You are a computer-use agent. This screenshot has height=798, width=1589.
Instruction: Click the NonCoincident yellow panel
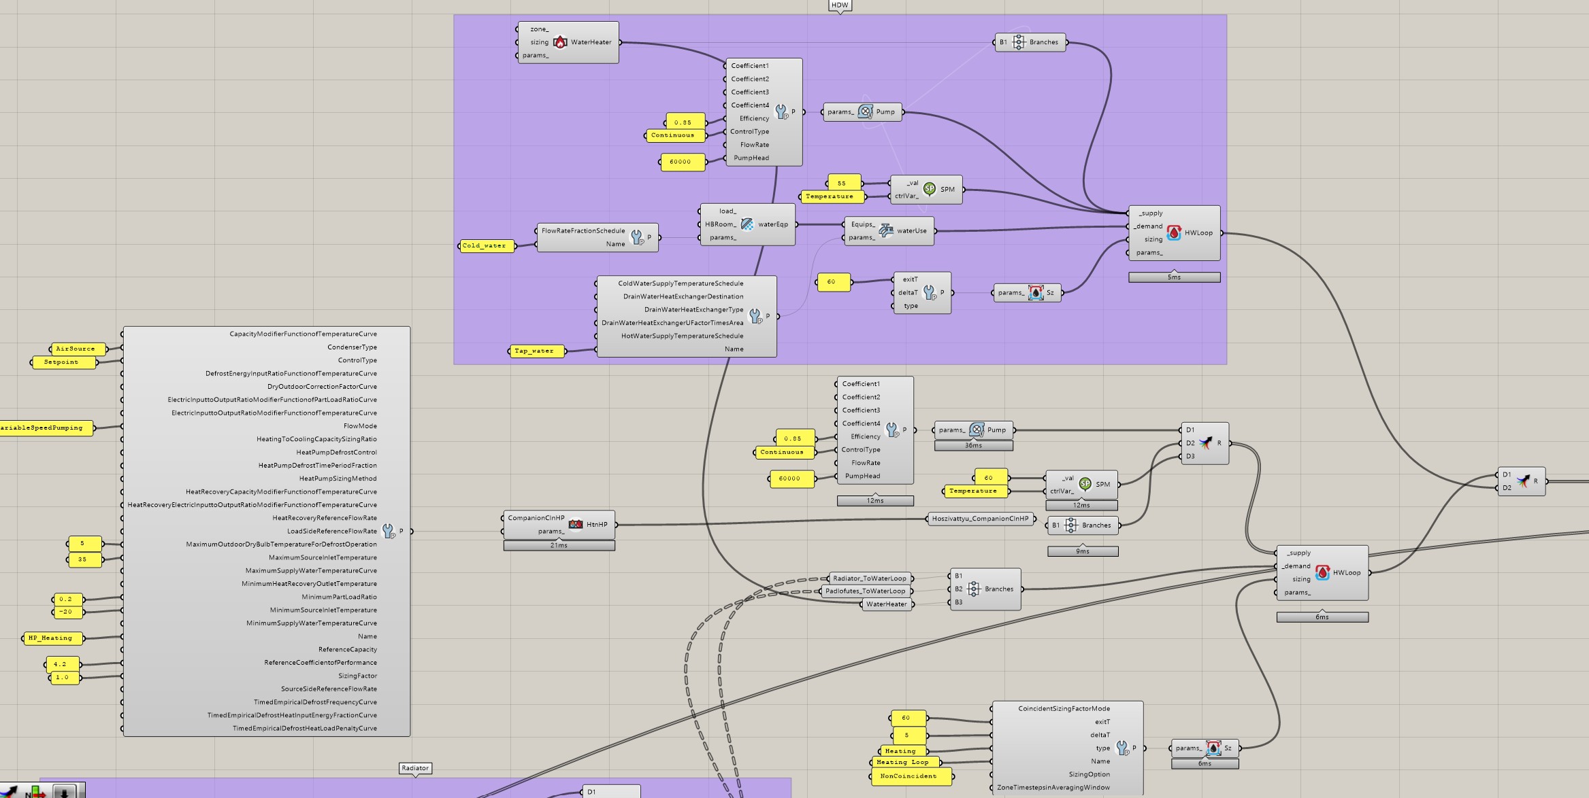click(x=911, y=776)
